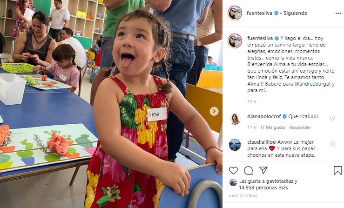The image size is (344, 208).
Task: Like the post with heart icon
Action: click(233, 170)
